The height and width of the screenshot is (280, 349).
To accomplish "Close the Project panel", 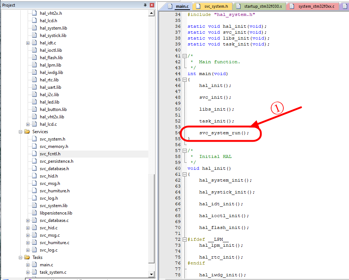I will pos(152,5).
